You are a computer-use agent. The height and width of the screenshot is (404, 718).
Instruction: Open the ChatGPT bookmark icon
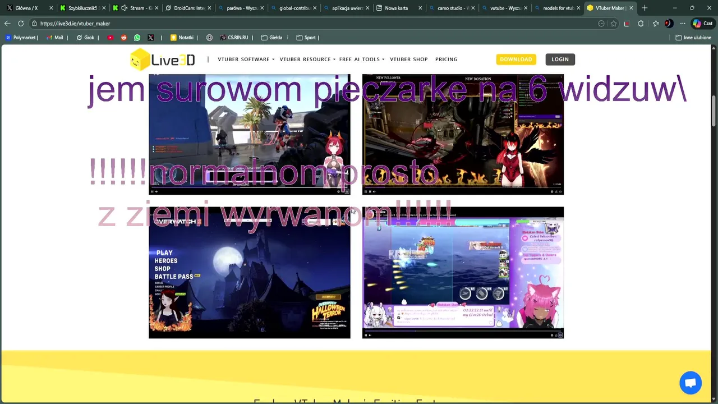[209, 38]
